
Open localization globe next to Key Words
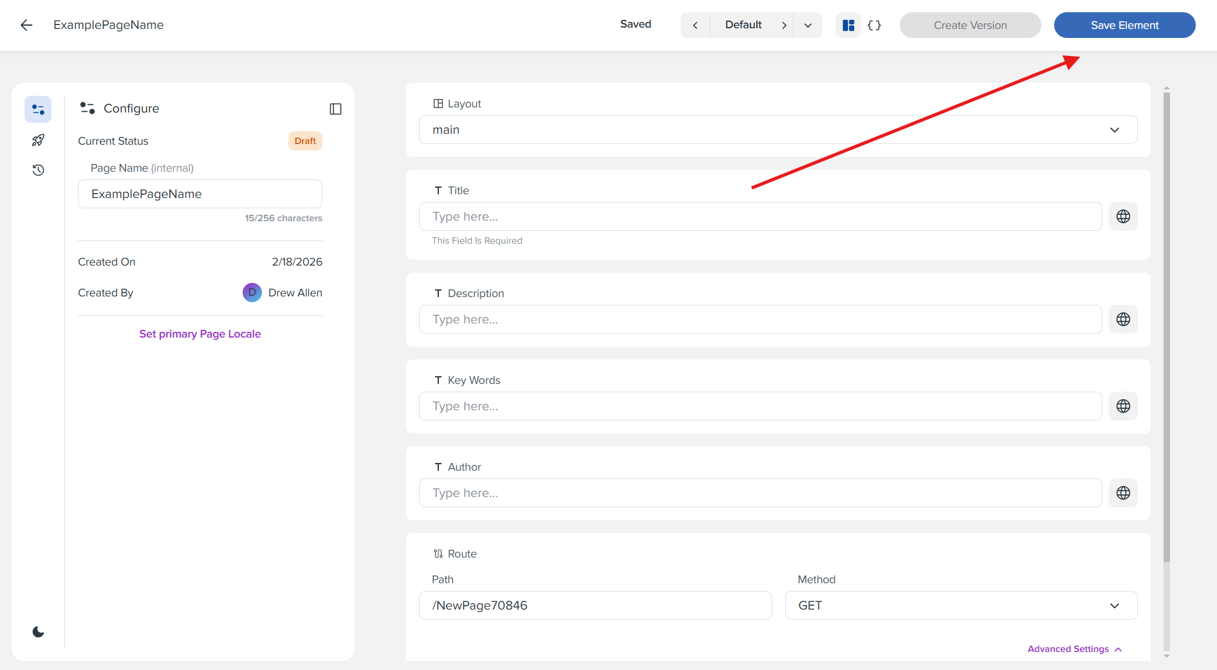1123,406
